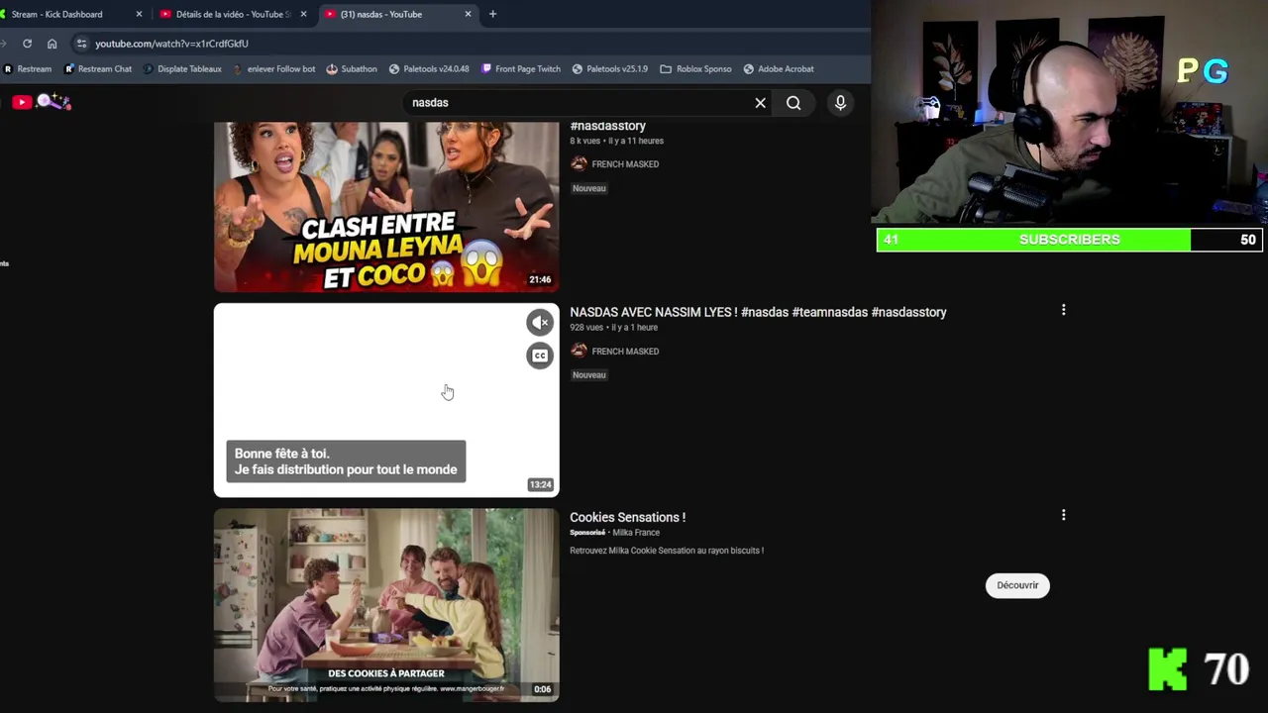Open the Front Page Twitch bookmark
1268x713 pixels.
520,69
